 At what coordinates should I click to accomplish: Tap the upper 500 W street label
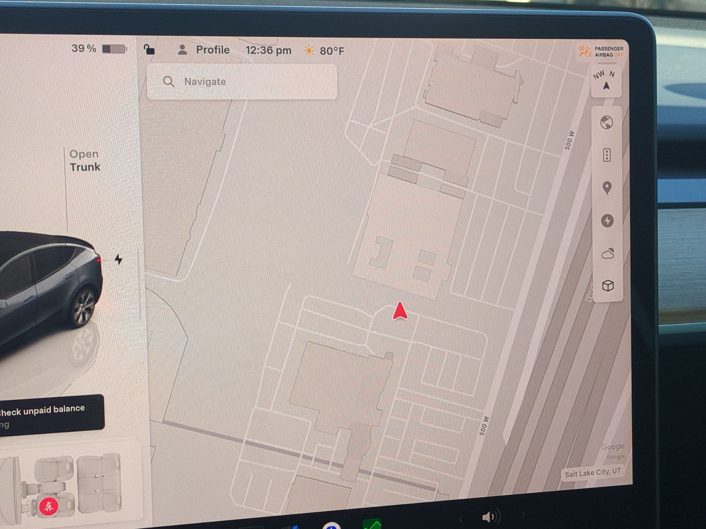[569, 140]
